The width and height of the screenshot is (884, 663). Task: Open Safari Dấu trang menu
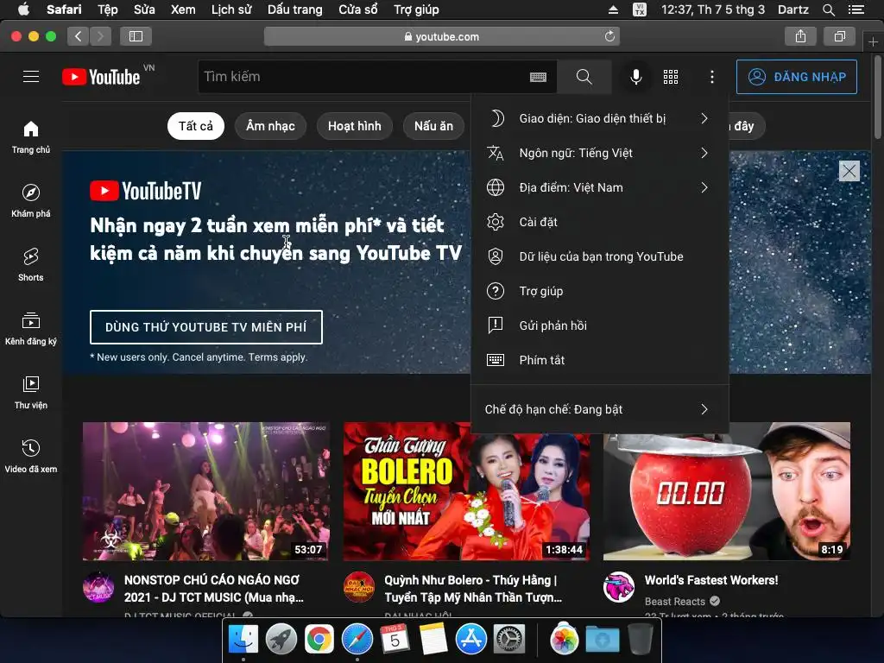click(295, 9)
